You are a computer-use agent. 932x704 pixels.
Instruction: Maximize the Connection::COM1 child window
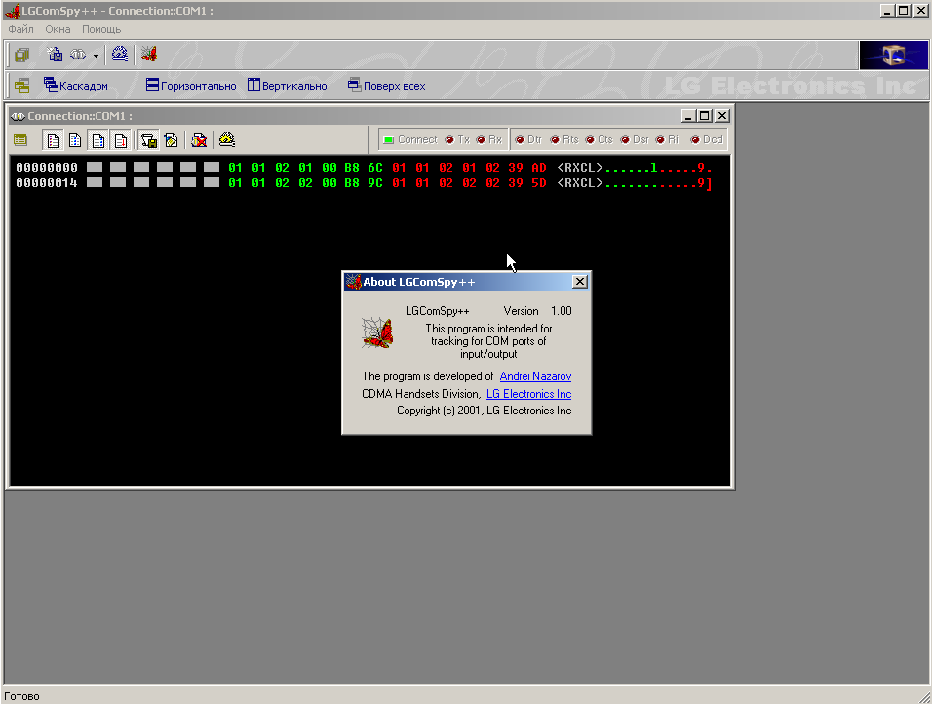[705, 116]
